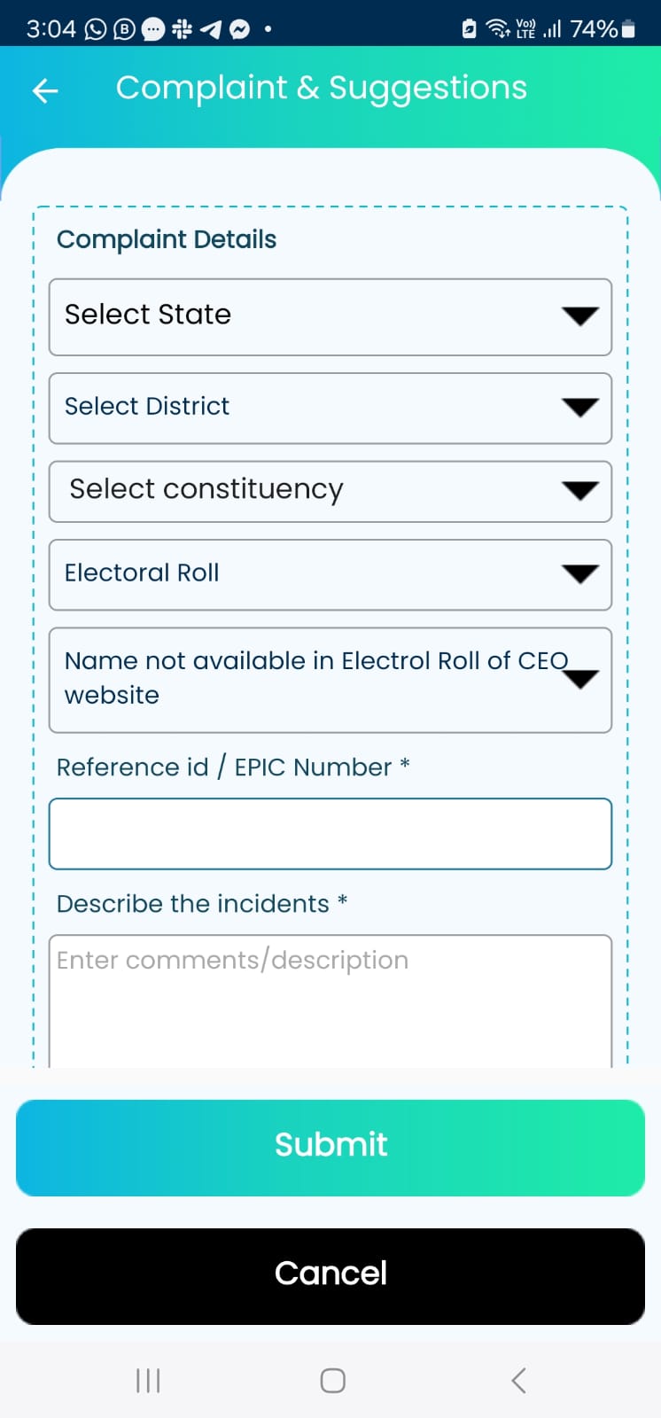Expand the Select constituency dropdown
The height and width of the screenshot is (1418, 661).
click(330, 491)
